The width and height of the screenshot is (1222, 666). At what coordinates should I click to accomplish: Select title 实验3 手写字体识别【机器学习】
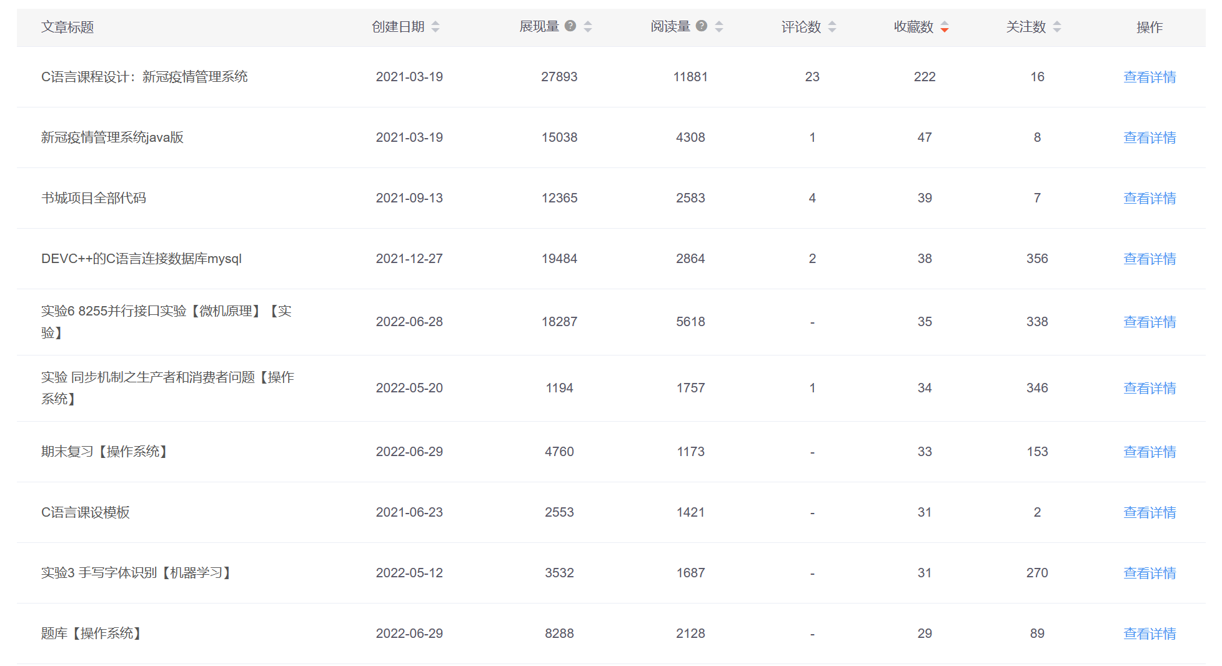click(137, 573)
